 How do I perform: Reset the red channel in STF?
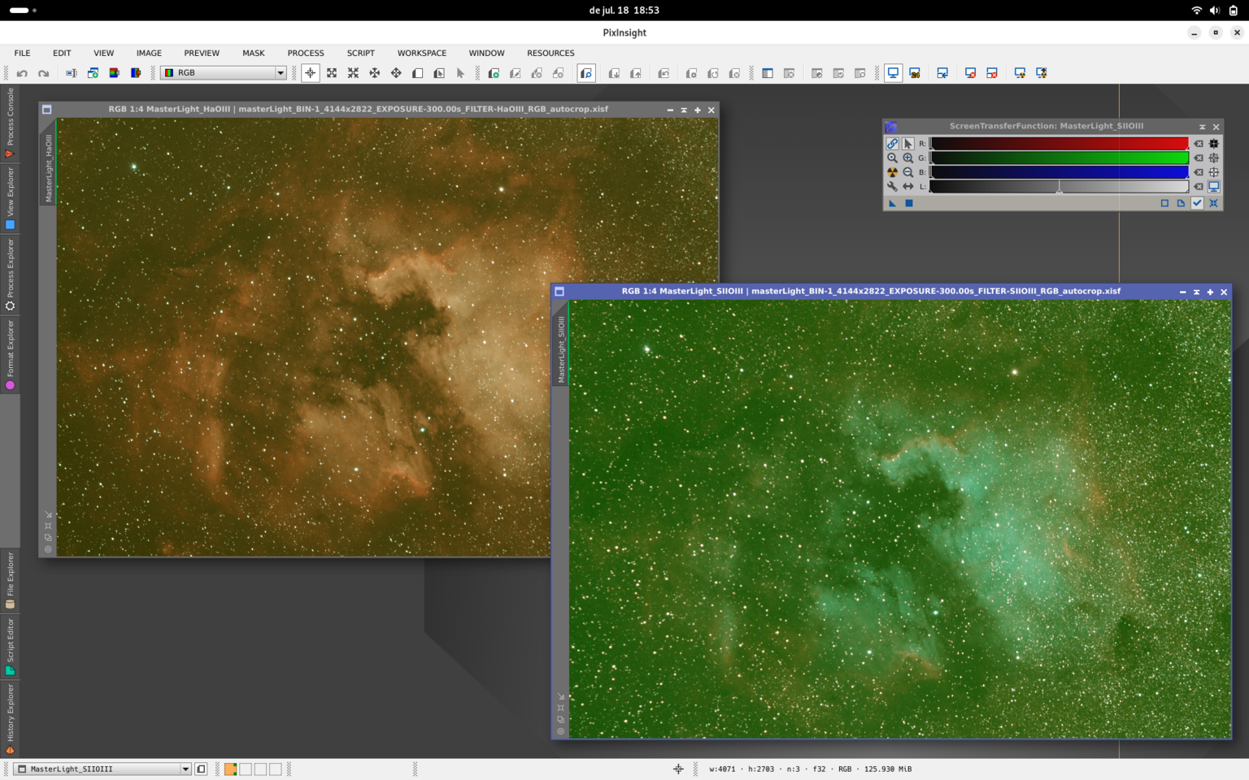click(1199, 144)
